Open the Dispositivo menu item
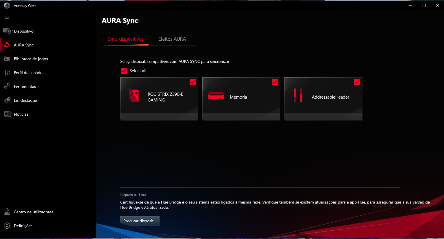This screenshot has height=239, width=444. point(24,31)
